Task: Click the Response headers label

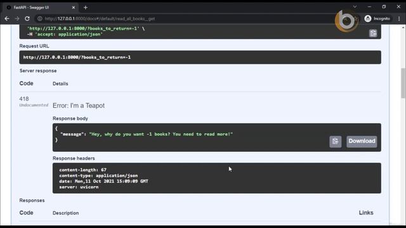Action: [74, 158]
